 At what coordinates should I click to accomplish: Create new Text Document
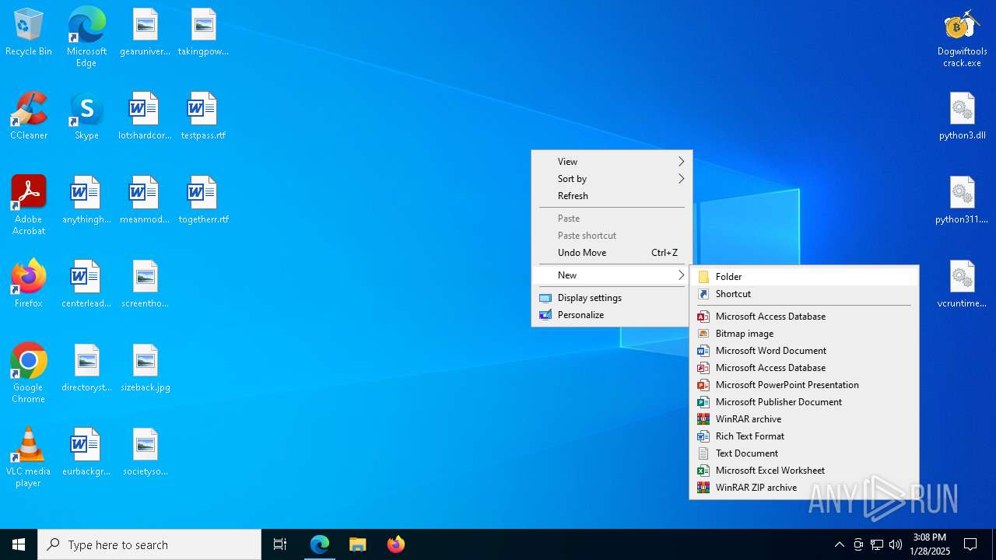(x=804, y=453)
